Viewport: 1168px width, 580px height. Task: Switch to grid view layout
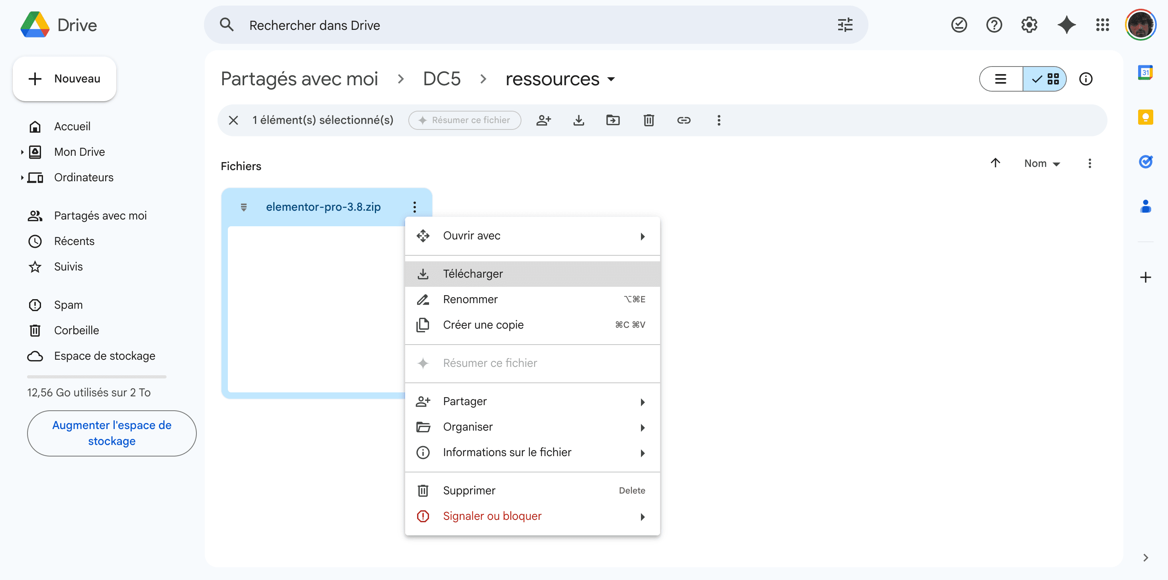1045,79
